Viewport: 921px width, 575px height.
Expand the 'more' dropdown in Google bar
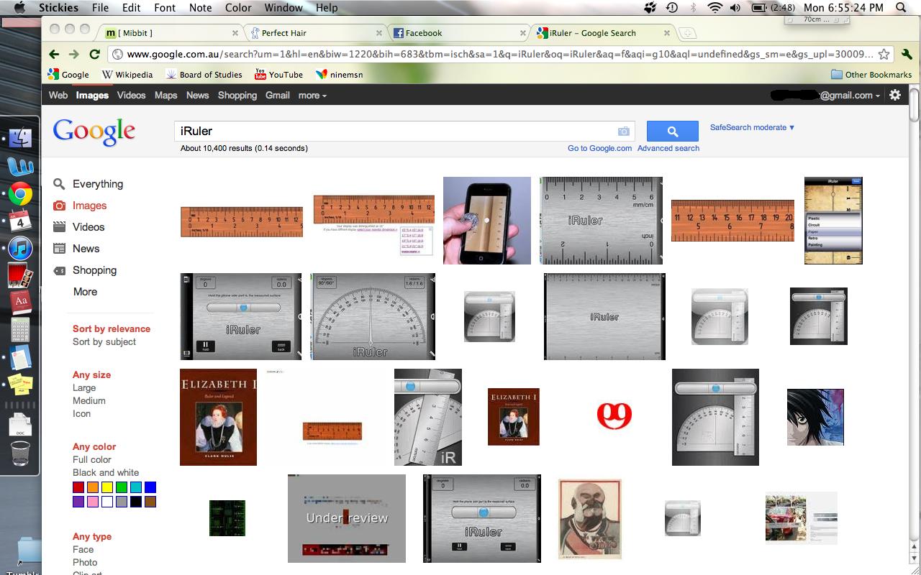coord(312,95)
